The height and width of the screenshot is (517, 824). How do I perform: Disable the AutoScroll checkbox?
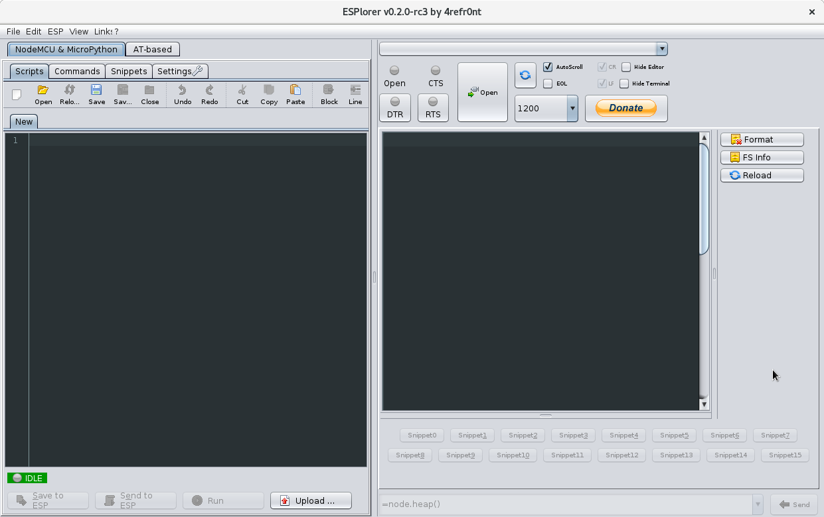tap(548, 67)
